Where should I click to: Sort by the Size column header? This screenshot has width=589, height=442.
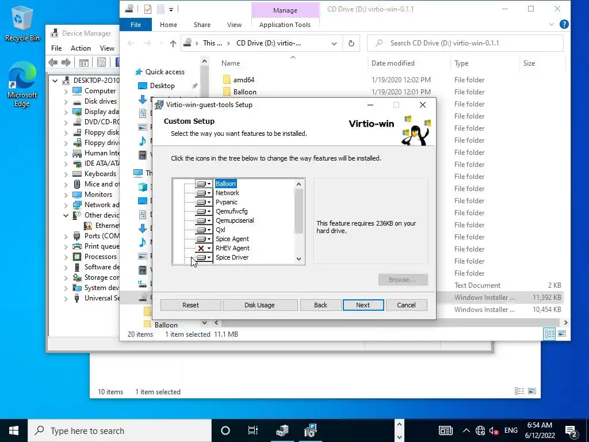coord(529,63)
